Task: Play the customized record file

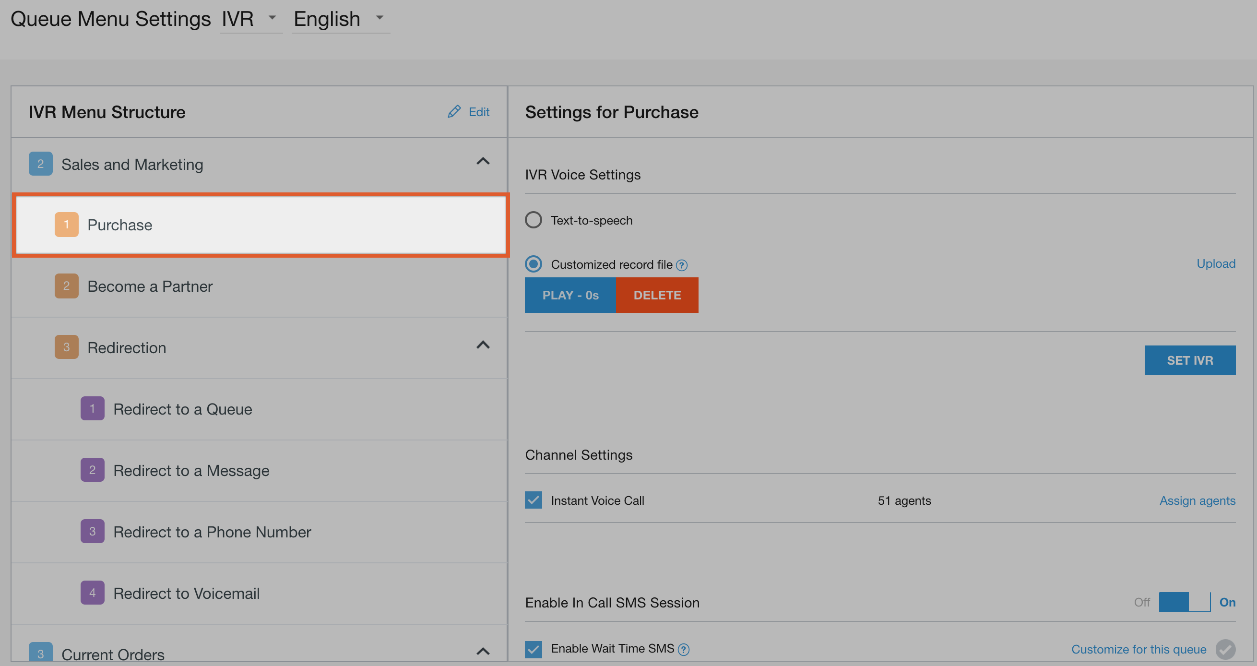Action: (570, 295)
